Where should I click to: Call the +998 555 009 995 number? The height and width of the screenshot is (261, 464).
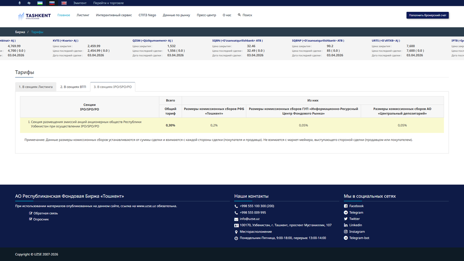pyautogui.click(x=253, y=213)
